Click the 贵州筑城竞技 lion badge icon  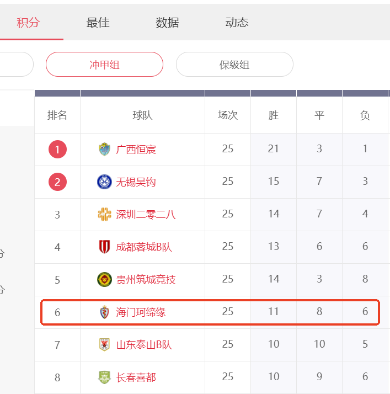point(104,279)
